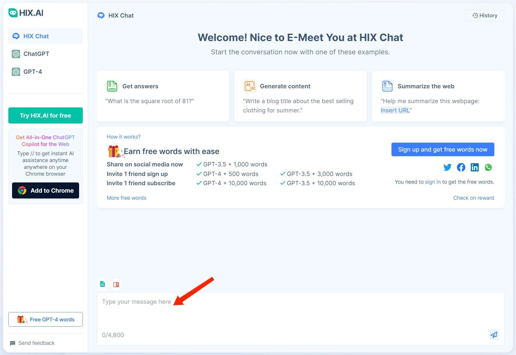Open HIX Chat in sidebar
Viewport: 516px width, 355px height.
[x=45, y=36]
